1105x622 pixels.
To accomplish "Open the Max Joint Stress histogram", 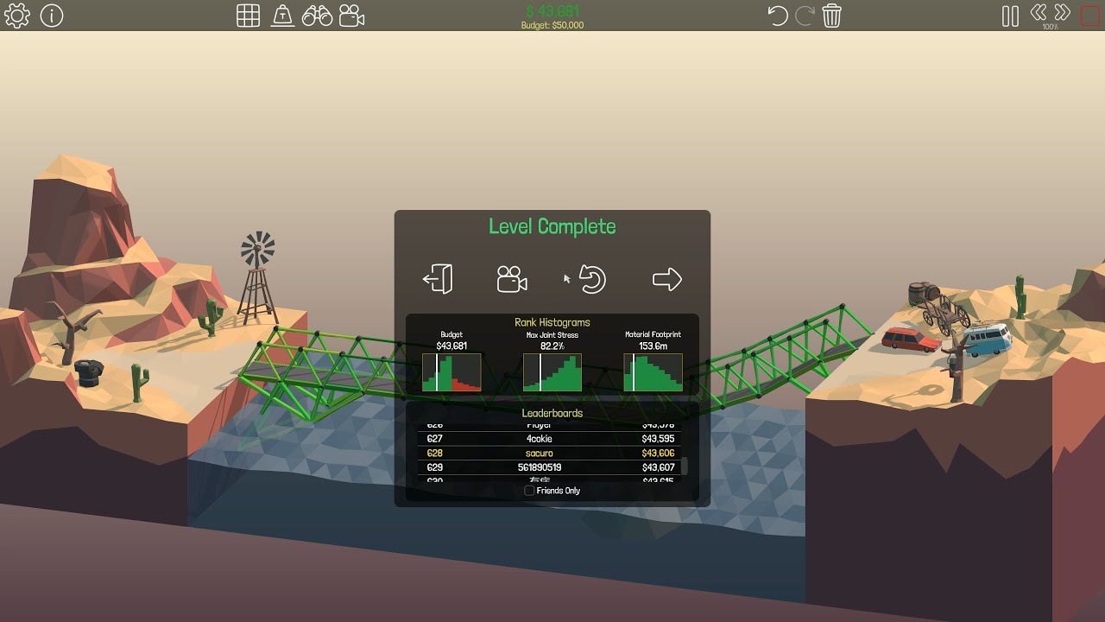I will (552, 372).
